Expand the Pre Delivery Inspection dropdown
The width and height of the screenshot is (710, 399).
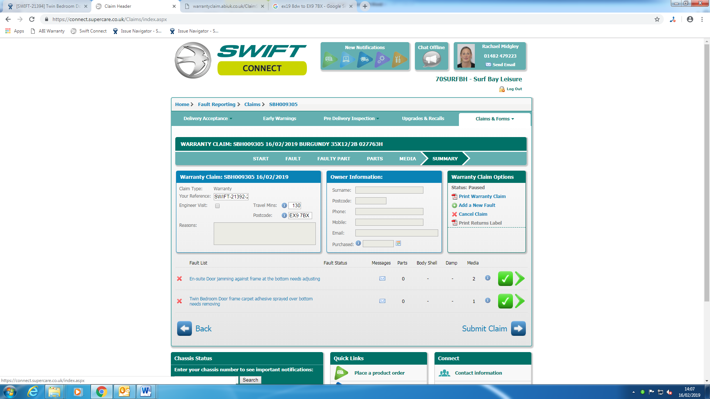[351, 119]
